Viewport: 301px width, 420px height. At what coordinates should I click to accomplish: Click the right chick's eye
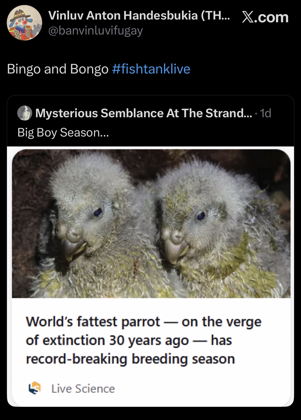[x=201, y=215]
